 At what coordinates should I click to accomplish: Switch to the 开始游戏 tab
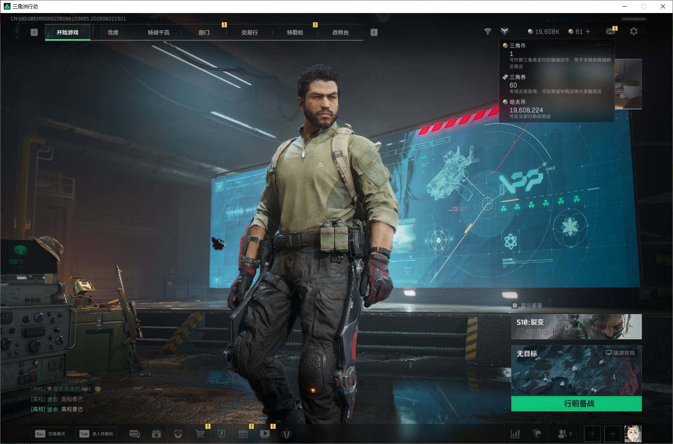tap(68, 32)
